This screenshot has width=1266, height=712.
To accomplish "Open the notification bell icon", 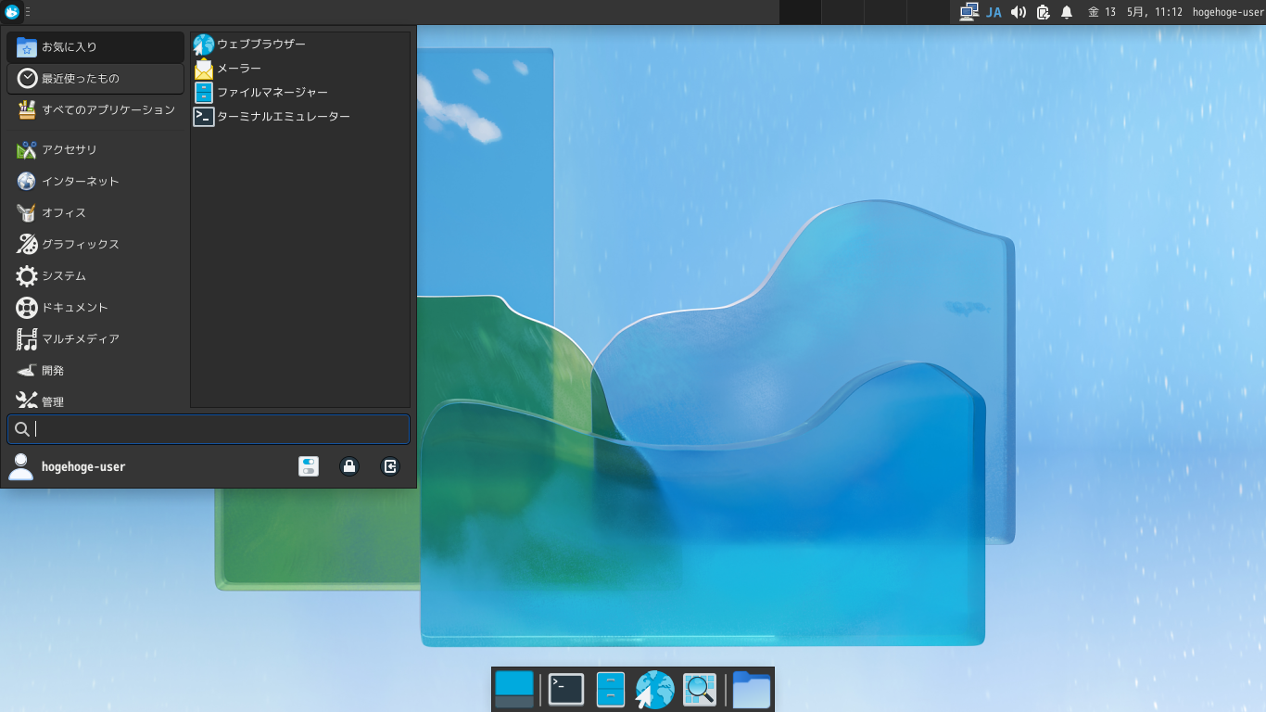I will click(1067, 12).
